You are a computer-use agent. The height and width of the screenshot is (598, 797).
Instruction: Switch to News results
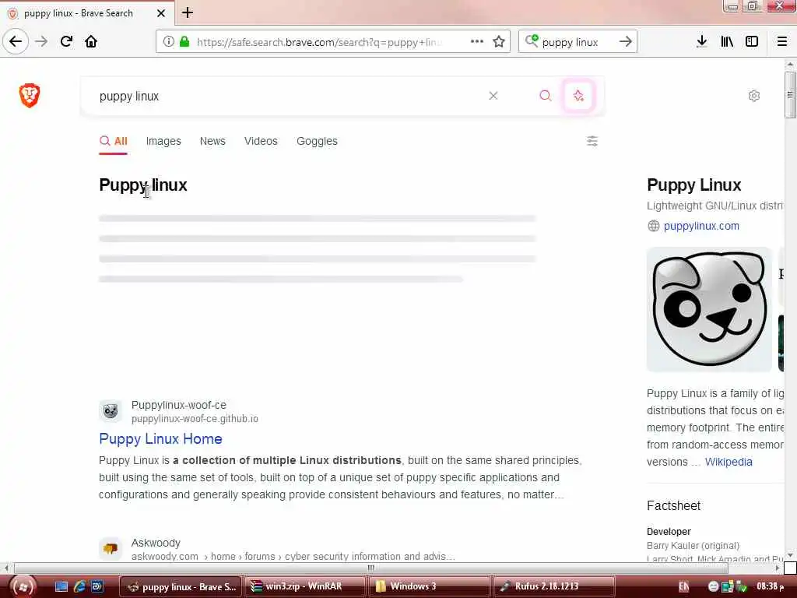pos(212,142)
